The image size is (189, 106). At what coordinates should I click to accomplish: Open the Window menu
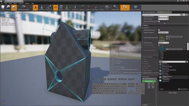(x=27, y=4)
